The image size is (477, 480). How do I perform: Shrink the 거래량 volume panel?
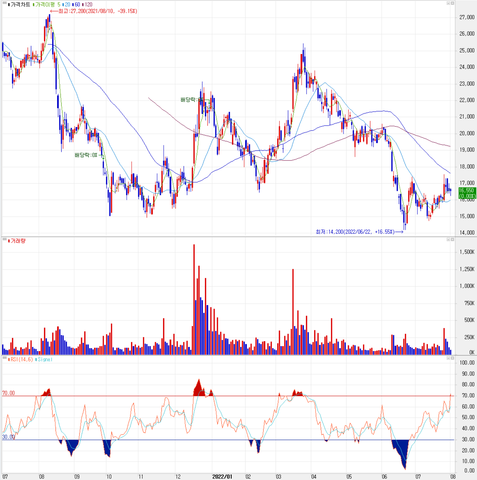pos(448,240)
